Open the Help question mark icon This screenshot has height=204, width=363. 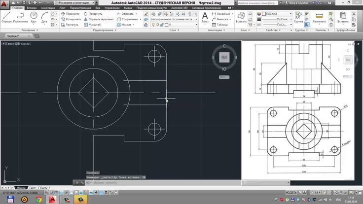pos(329,3)
